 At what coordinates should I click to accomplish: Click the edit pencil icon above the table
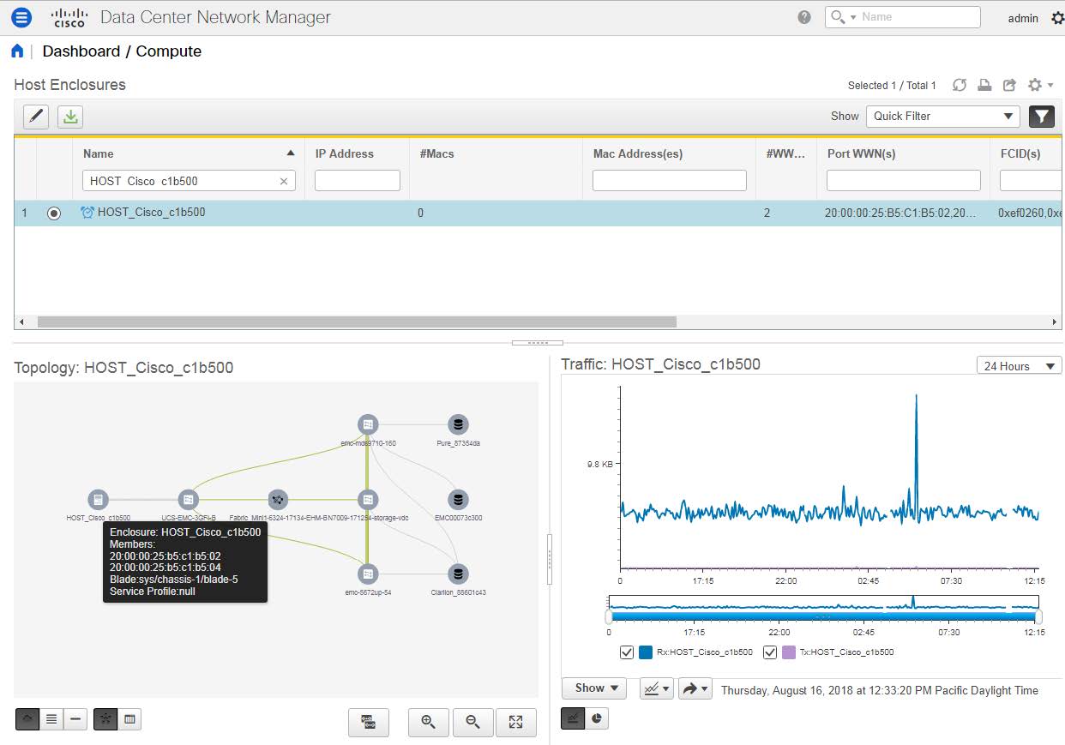click(x=35, y=116)
